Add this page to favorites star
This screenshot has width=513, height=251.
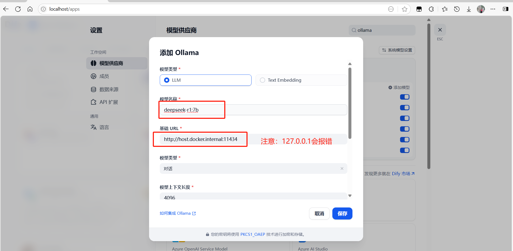(x=404, y=9)
